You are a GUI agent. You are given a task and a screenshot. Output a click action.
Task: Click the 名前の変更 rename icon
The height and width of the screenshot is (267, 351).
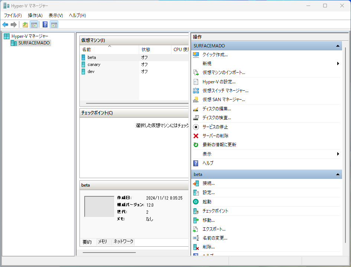pyautogui.click(x=196, y=238)
